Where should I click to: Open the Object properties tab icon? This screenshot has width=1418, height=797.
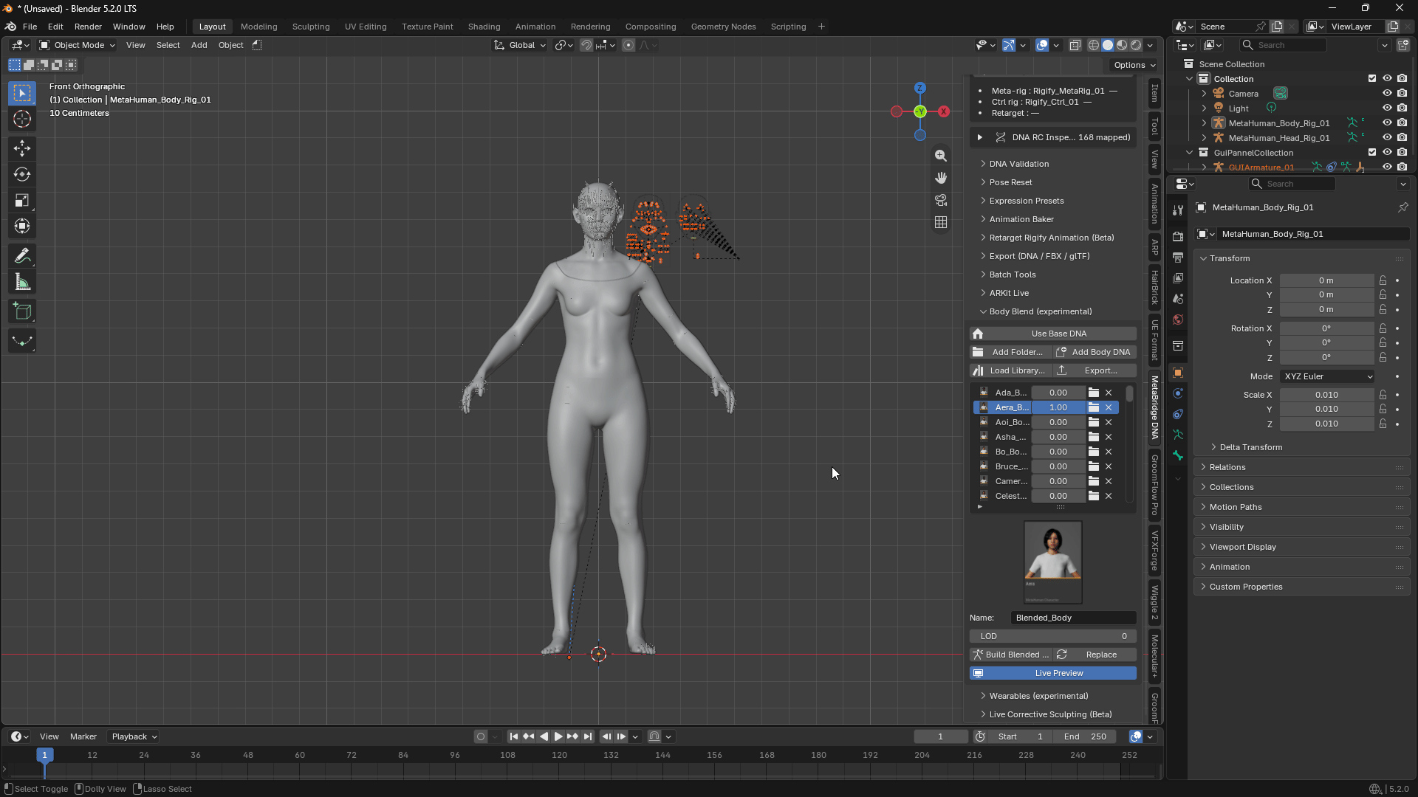click(x=1178, y=373)
